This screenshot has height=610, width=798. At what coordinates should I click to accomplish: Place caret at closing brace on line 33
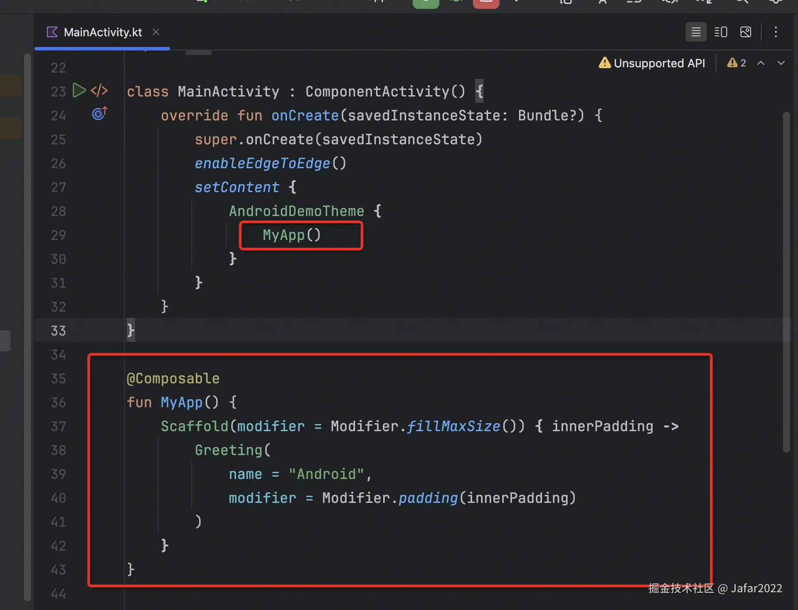point(131,330)
